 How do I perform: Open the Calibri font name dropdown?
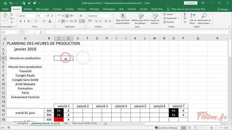click(36, 16)
